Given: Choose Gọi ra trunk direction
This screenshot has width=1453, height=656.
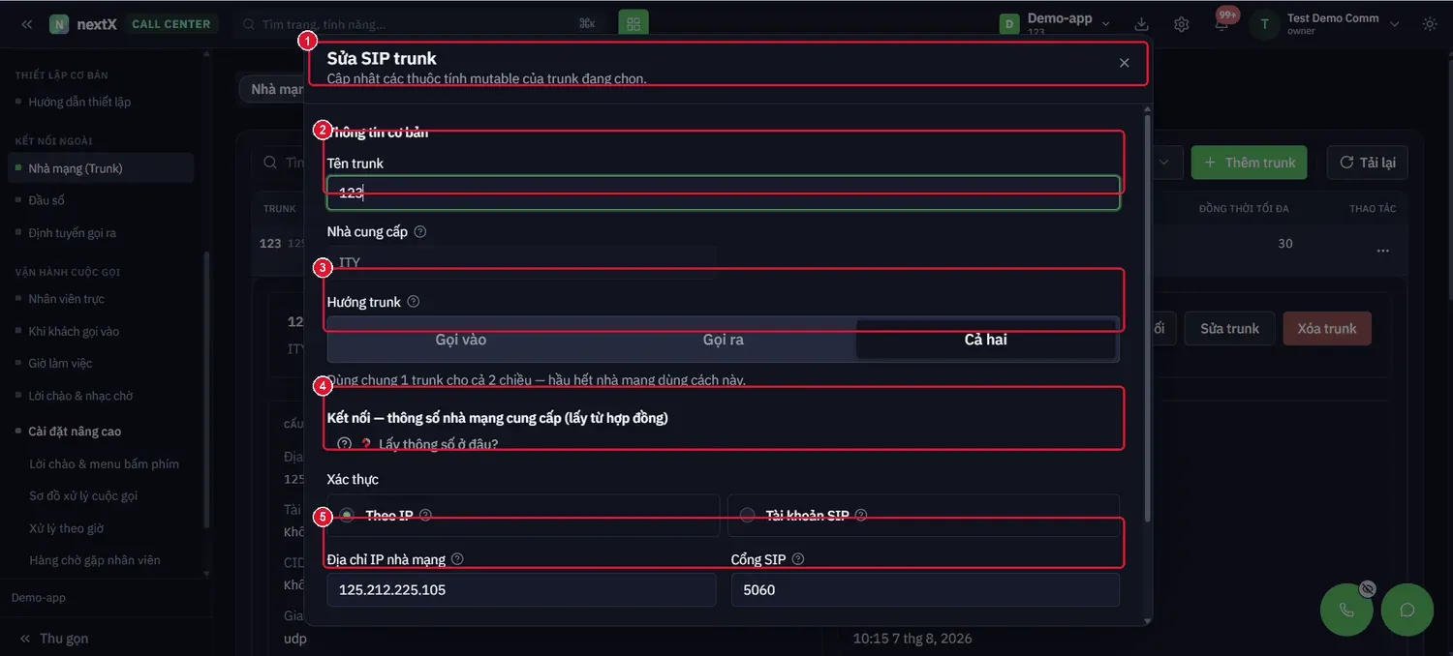Looking at the screenshot, I should (724, 340).
